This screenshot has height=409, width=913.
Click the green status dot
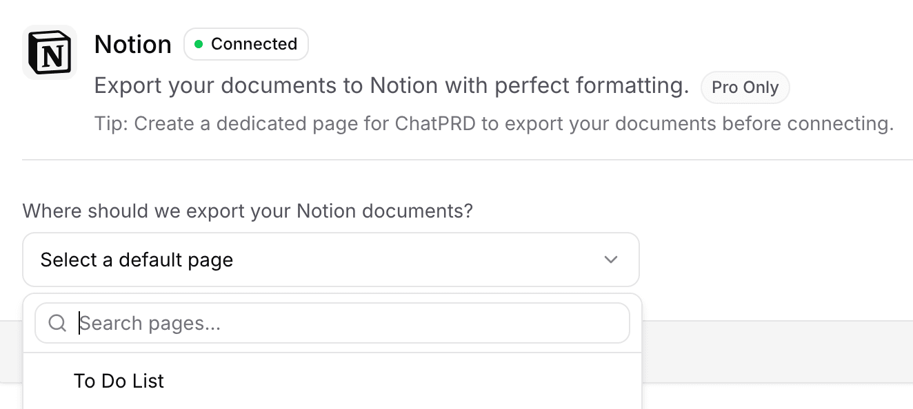point(199,44)
